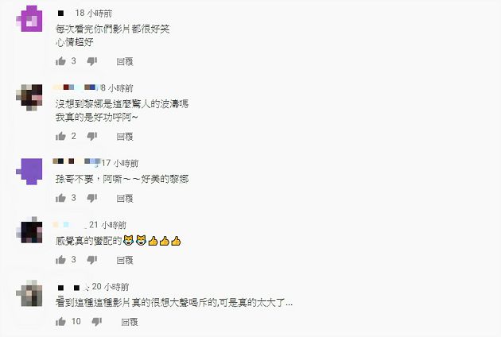Reply to the comment 心情超好
The height and width of the screenshot is (337, 501).
125,61
